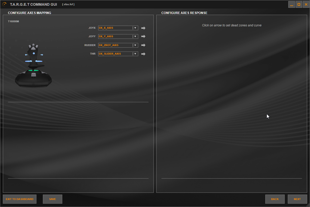The image size is (310, 207).
Task: Click the window resize grip corner
Action: tap(308, 205)
